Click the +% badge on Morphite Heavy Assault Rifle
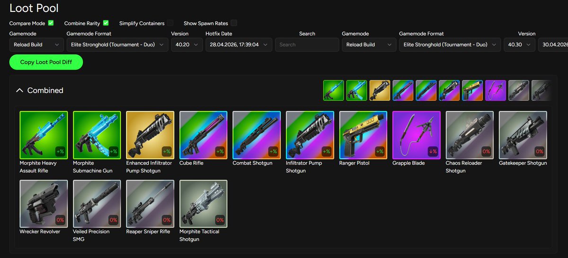 [60, 151]
